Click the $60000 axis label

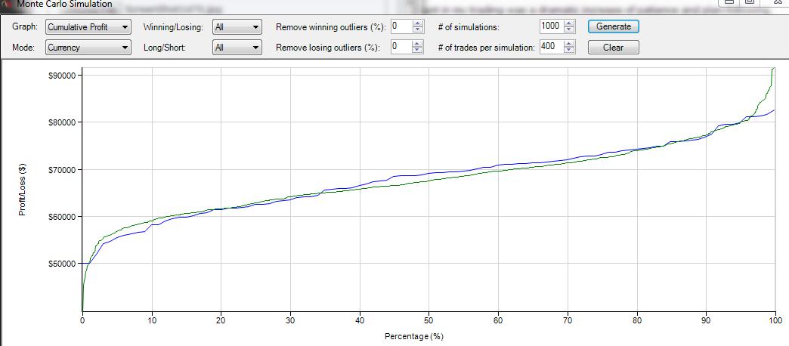61,217
